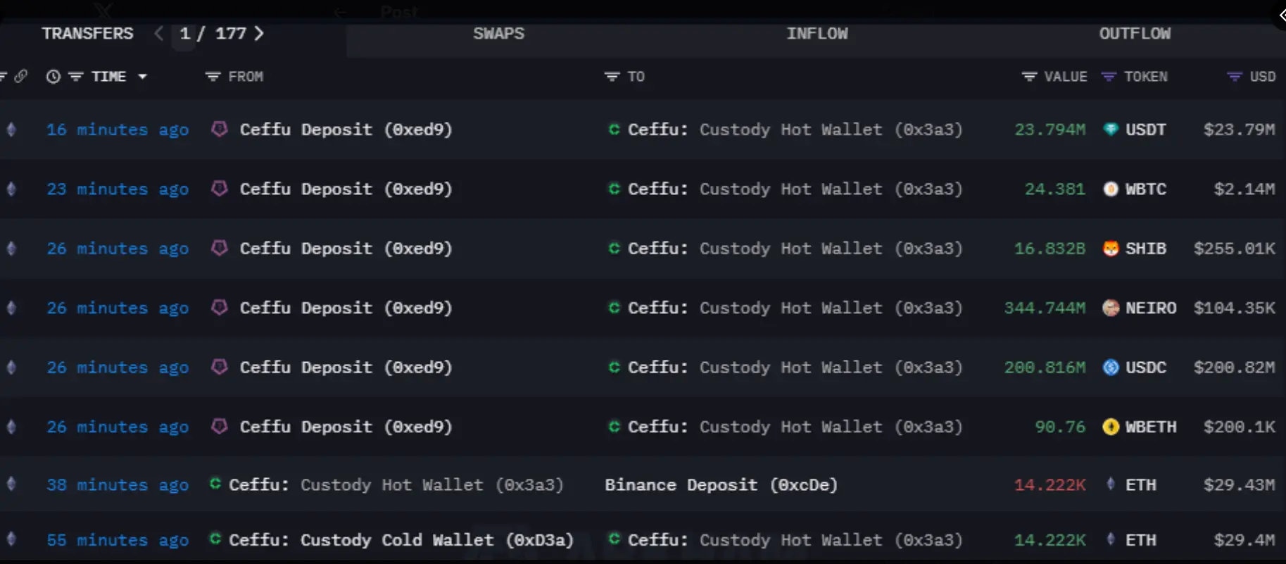Image resolution: width=1286 pixels, height=564 pixels.
Task: Click the SHIB token icon
Action: 1111,248
